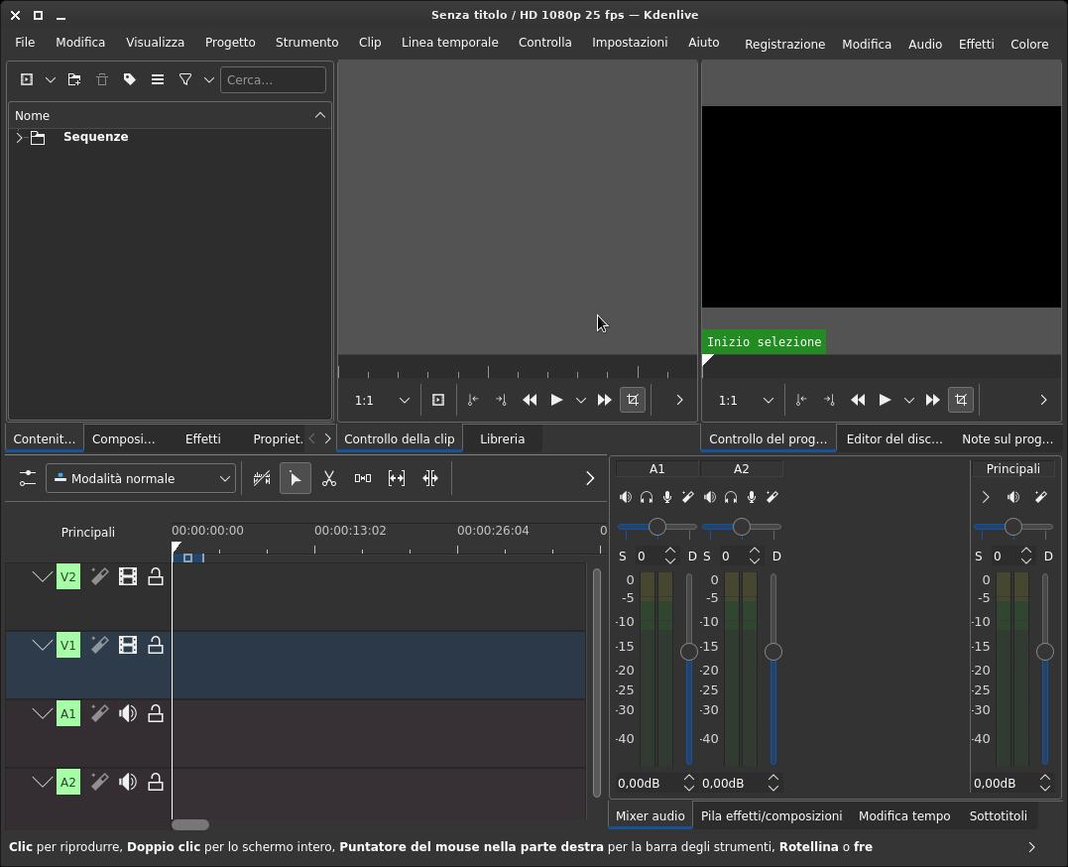Select the razor (scissors) tool

pos(329,478)
